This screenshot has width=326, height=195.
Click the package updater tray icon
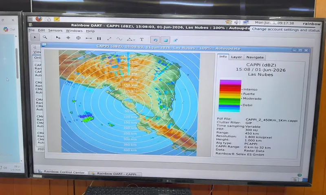pyautogui.click(x=229, y=22)
